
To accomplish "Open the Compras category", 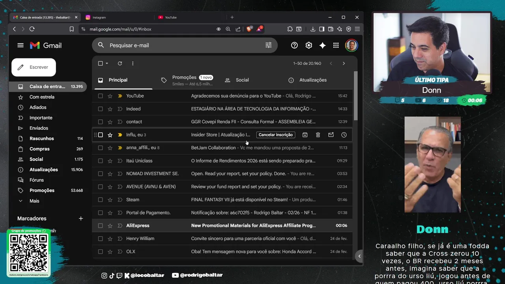I will (x=48, y=149).
